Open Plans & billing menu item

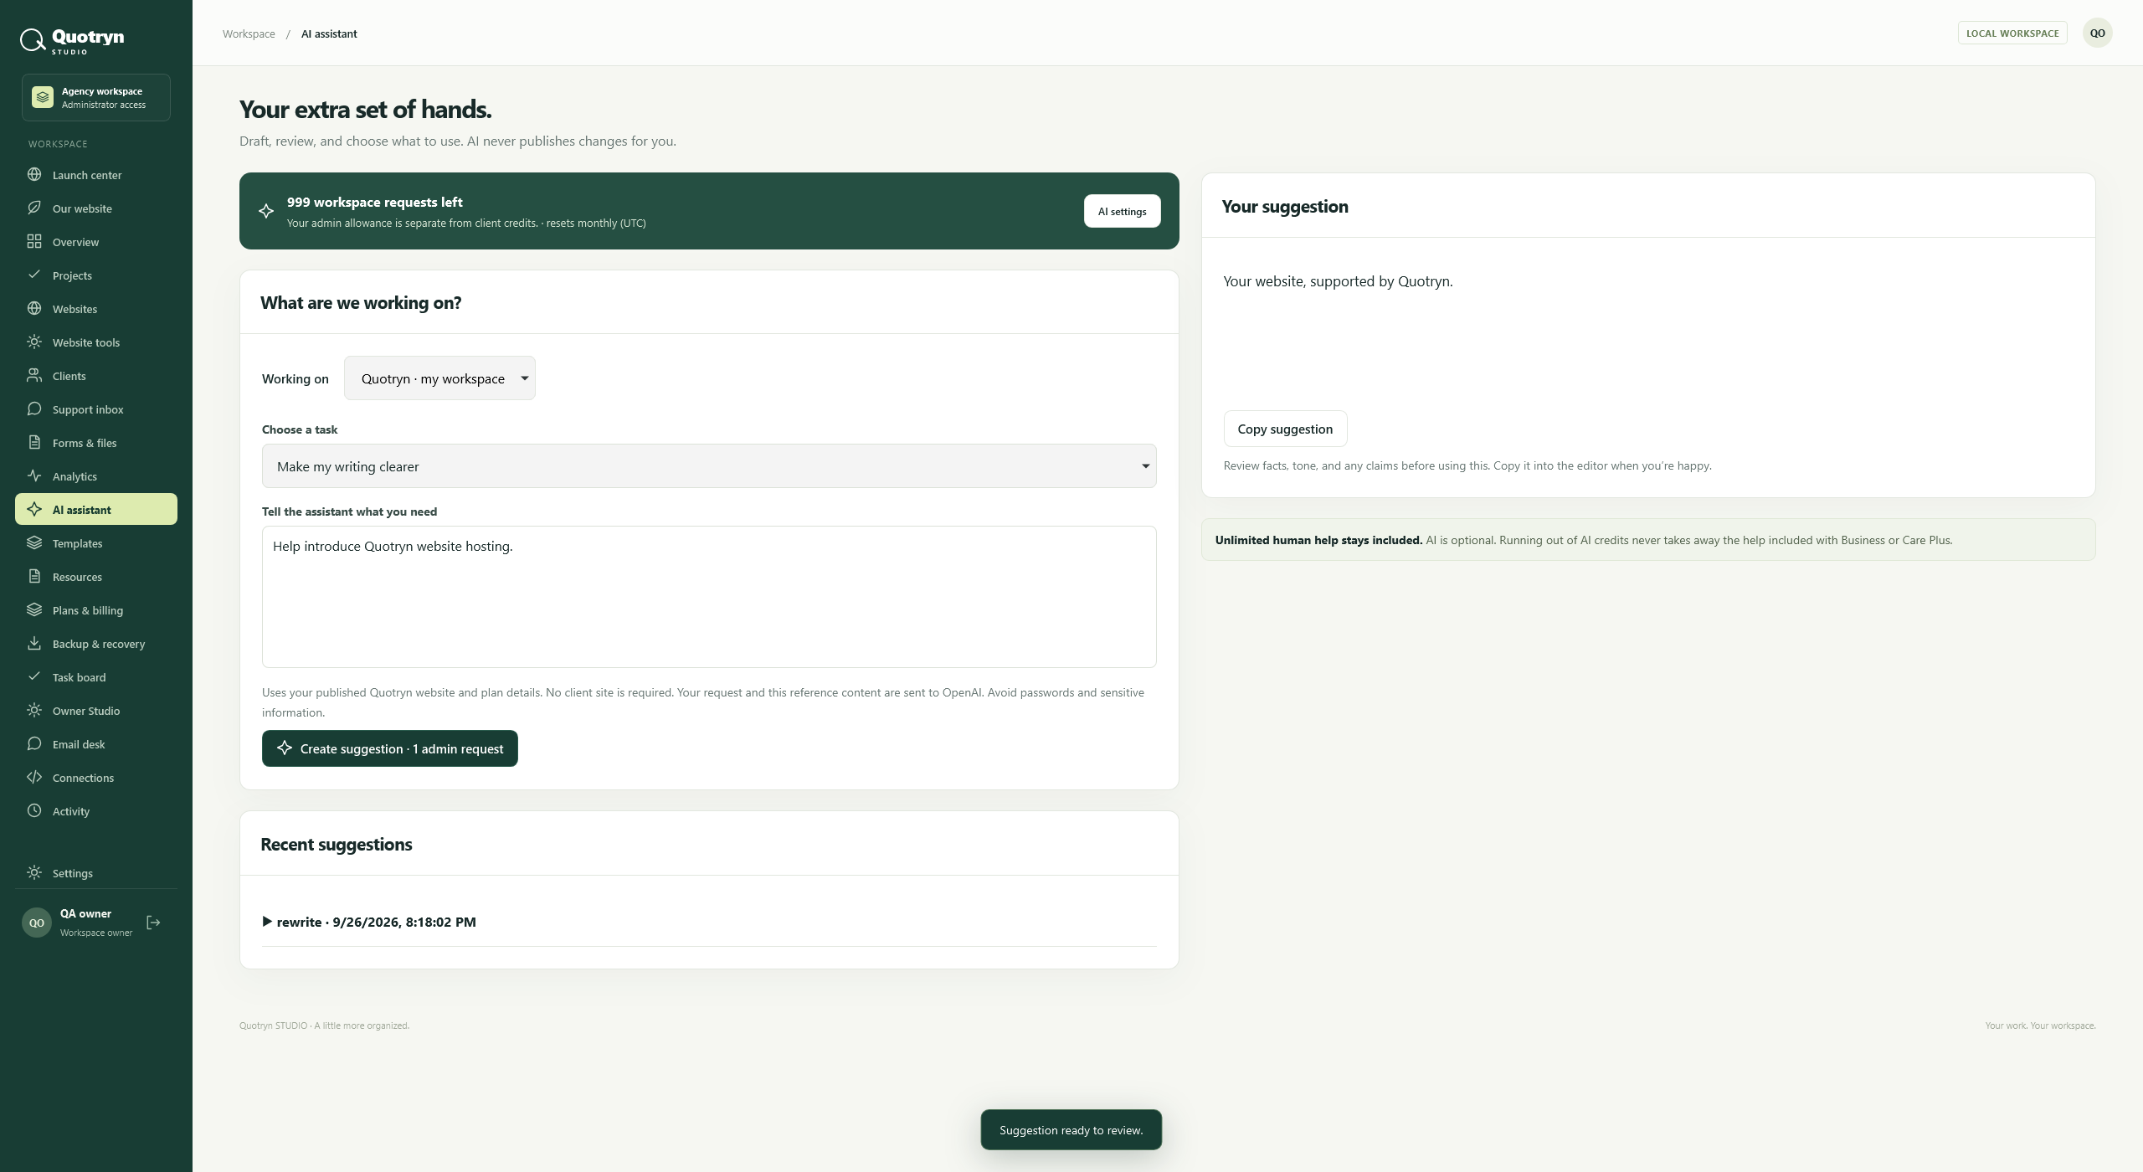click(x=96, y=610)
